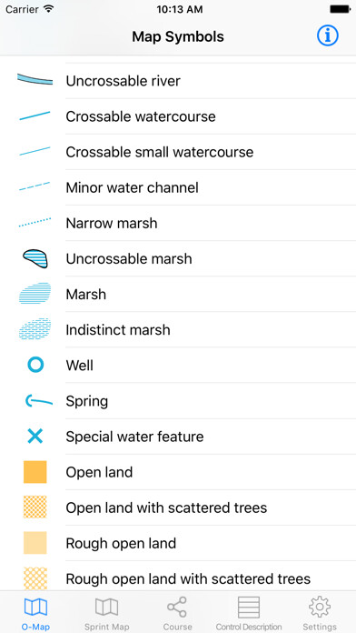Tap the Indistinct marsh symbol icon
356x633 pixels.
(x=35, y=329)
